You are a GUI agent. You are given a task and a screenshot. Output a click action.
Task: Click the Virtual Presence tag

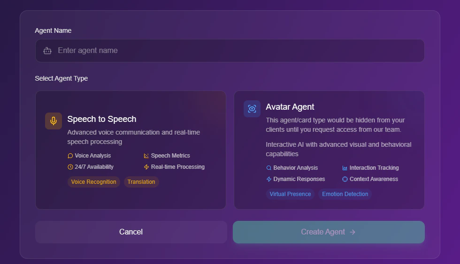(290, 194)
